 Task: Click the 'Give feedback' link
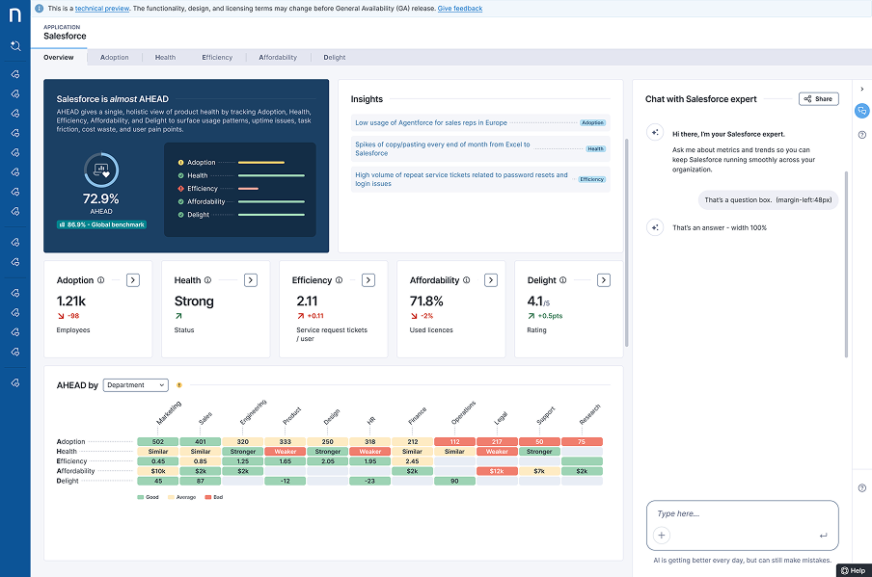point(460,9)
